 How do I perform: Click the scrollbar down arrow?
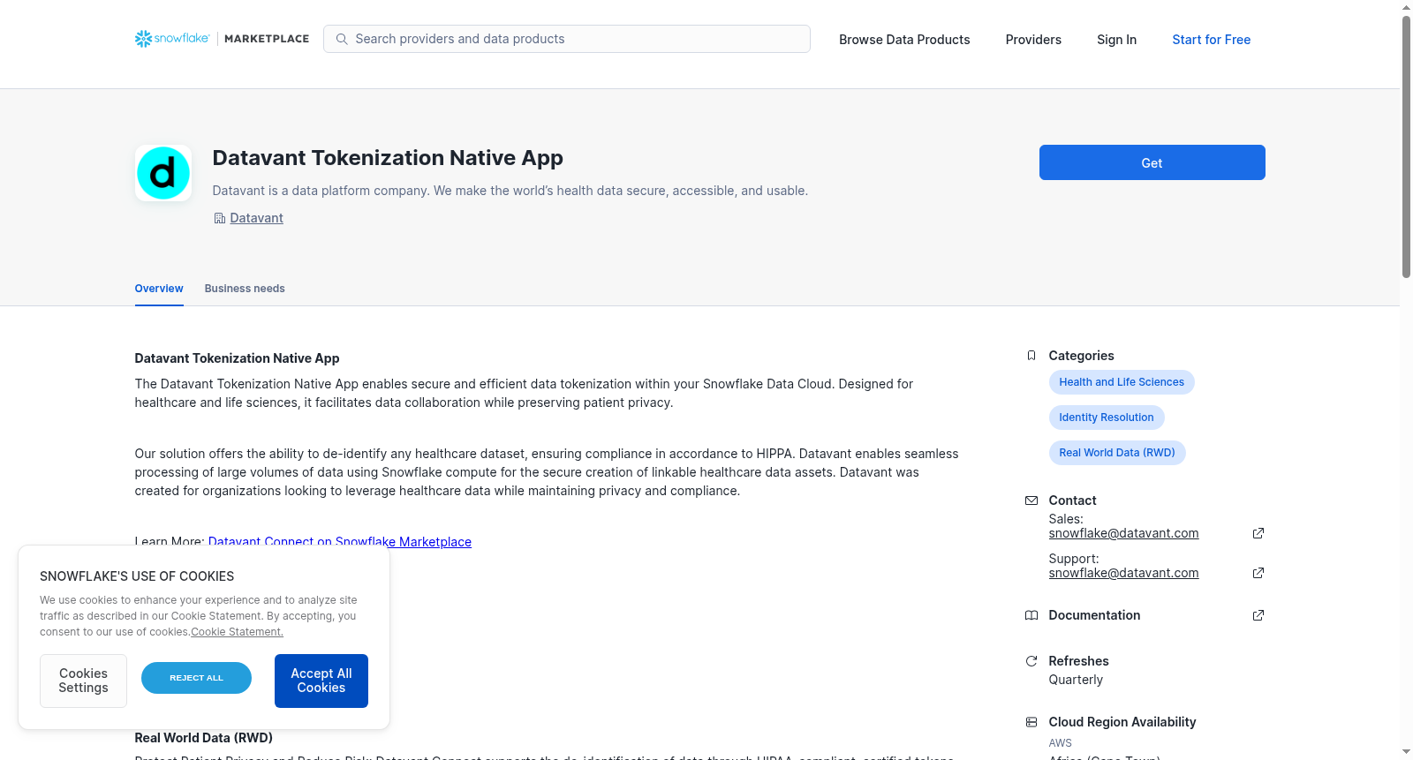pos(1406,752)
